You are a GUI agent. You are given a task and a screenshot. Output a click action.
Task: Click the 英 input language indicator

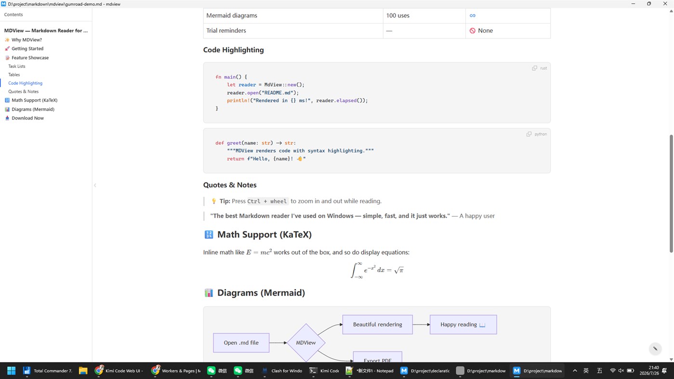tap(586, 370)
